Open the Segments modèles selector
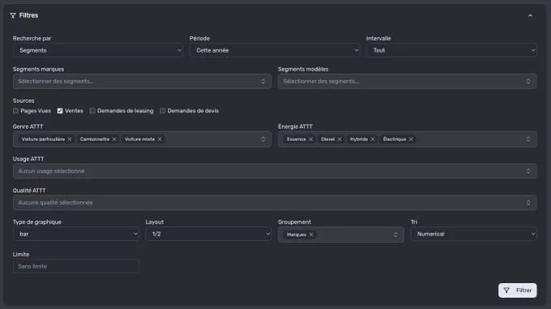Screen dimensions: 551x309 tap(408, 81)
